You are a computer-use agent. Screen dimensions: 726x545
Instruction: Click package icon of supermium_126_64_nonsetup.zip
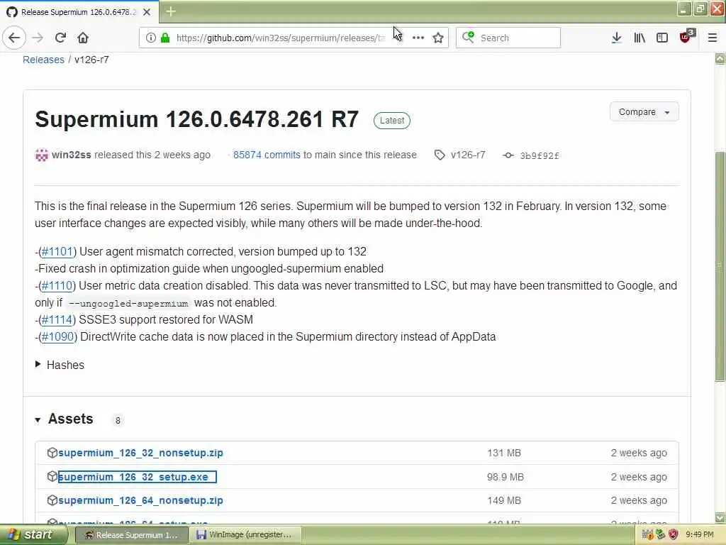pyautogui.click(x=52, y=500)
